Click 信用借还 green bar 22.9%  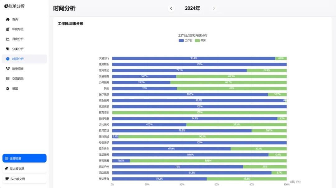(x=267, y=70)
